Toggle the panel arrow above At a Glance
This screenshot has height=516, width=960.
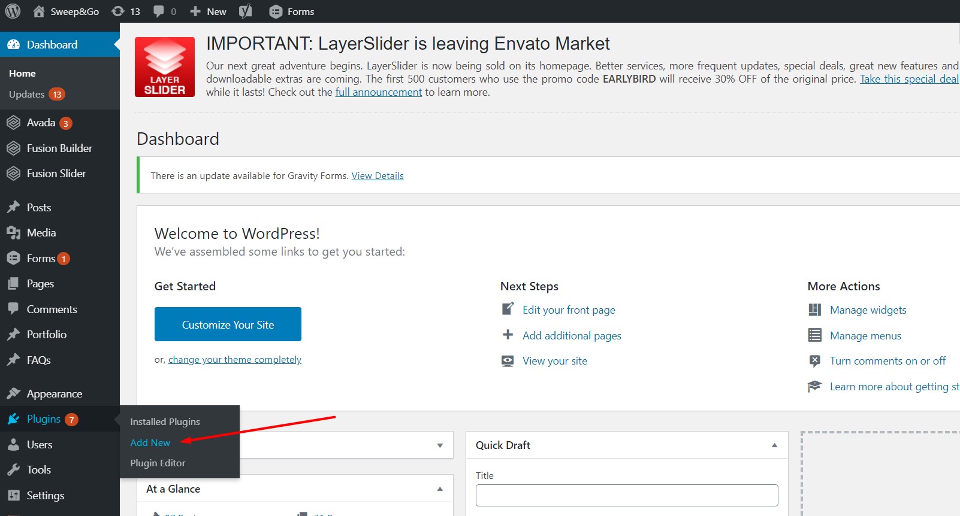[440, 445]
